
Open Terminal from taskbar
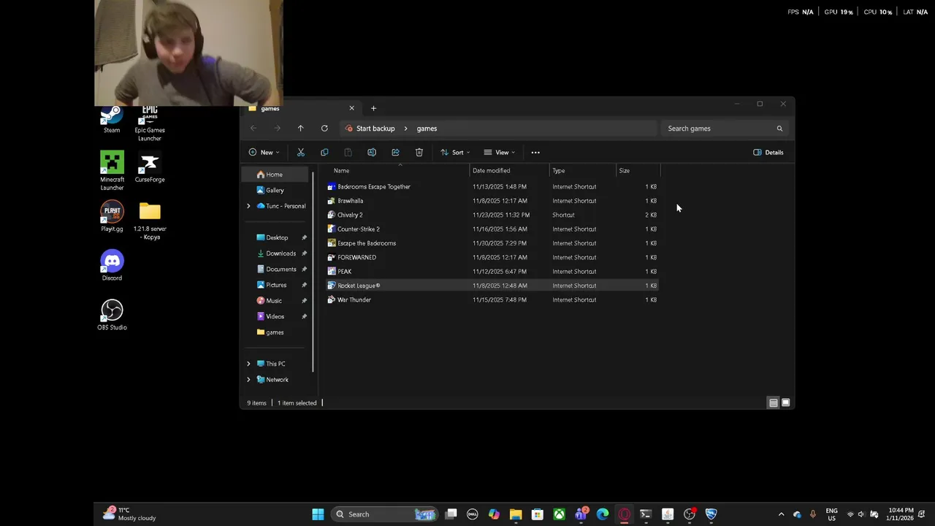pyautogui.click(x=646, y=514)
